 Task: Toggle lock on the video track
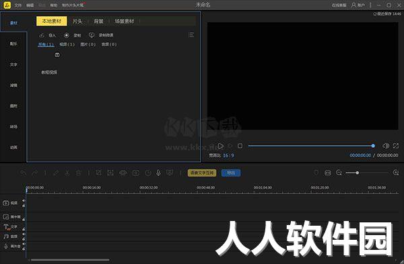pyautogui.click(x=24, y=206)
